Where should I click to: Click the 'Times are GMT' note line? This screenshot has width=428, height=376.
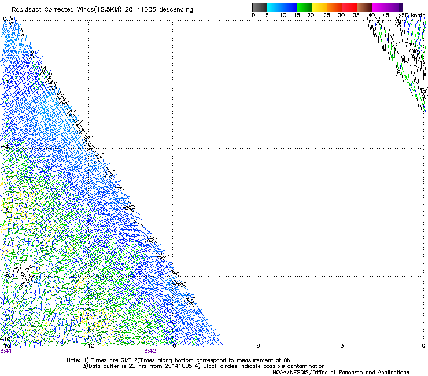point(179,360)
